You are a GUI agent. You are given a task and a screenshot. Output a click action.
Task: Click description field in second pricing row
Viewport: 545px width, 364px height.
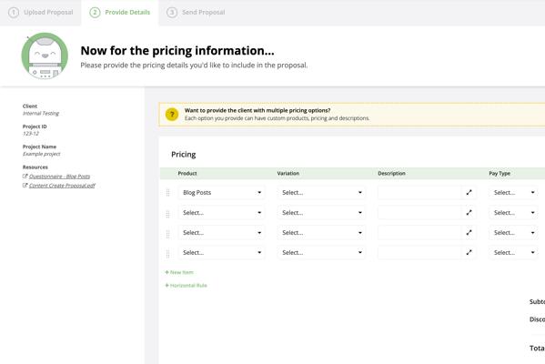tap(419, 212)
